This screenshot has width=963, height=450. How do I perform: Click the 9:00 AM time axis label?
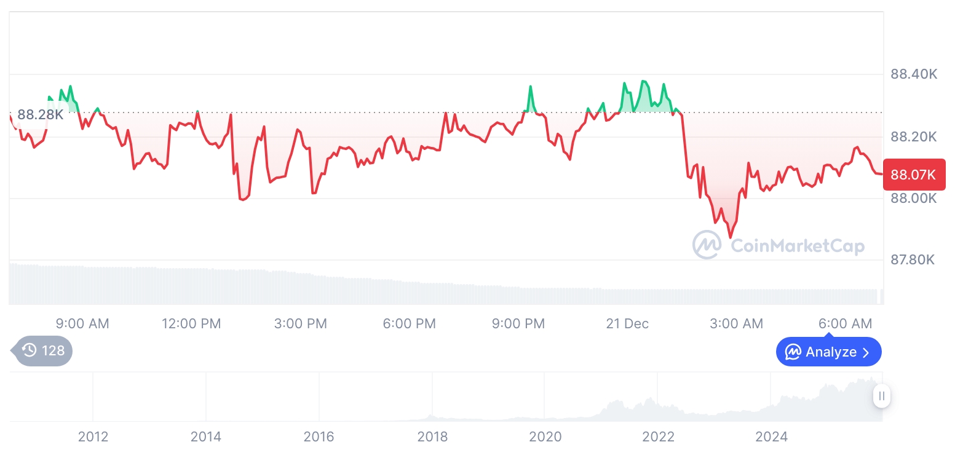[82, 323]
